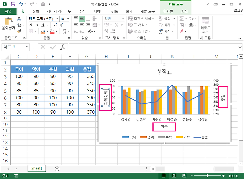Click the Decrease Indent icon
This screenshot has width=244, height=179.
pyautogui.click(x=76, y=31)
